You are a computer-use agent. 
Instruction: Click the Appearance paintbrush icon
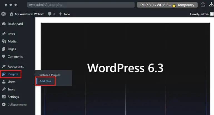point(4,66)
